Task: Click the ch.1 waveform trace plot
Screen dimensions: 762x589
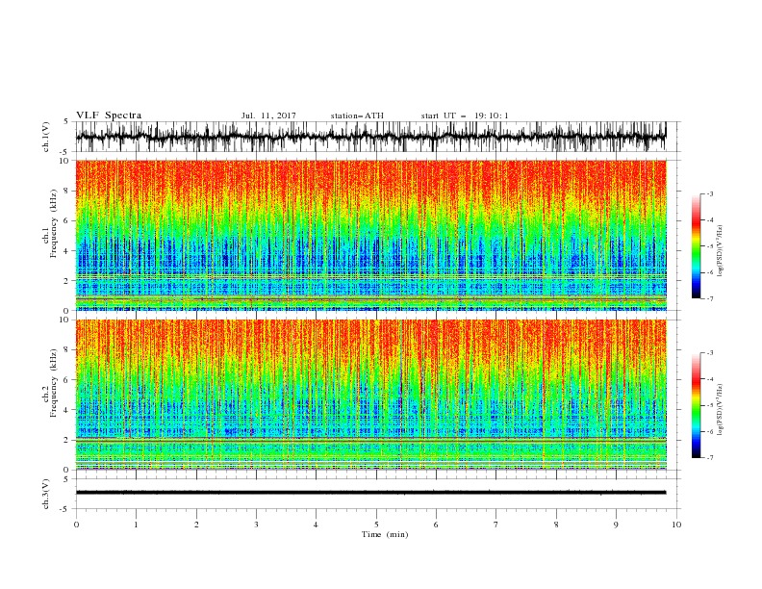Action: (370, 137)
